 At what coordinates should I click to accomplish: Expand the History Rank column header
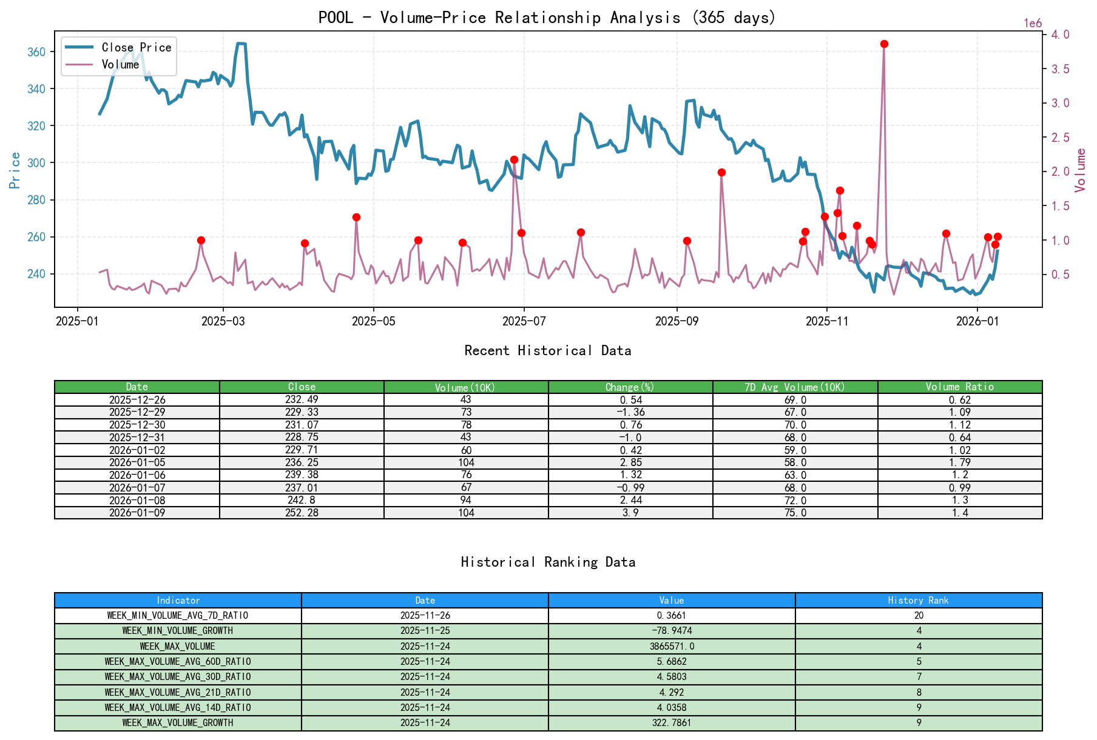click(918, 600)
